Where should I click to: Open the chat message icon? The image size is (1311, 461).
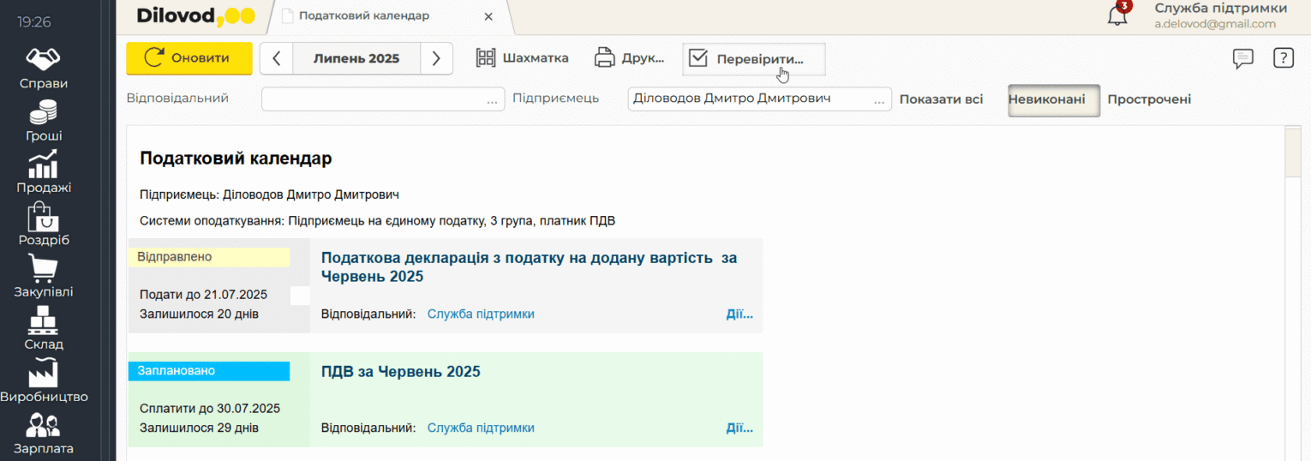click(1242, 58)
